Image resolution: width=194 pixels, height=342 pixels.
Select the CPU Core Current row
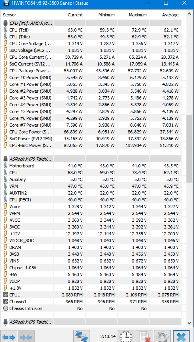point(91,57)
